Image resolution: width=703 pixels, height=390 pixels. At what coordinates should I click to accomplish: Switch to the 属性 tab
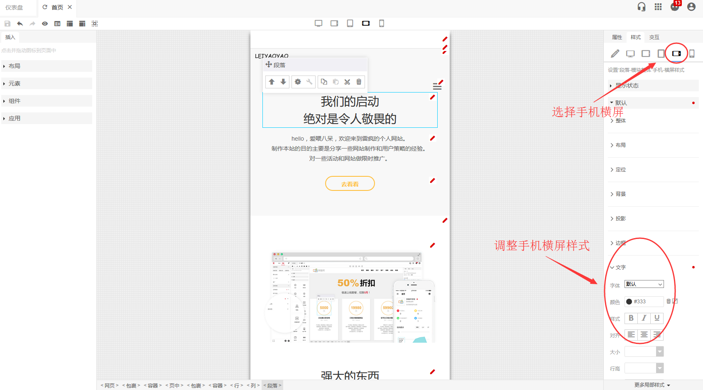617,37
